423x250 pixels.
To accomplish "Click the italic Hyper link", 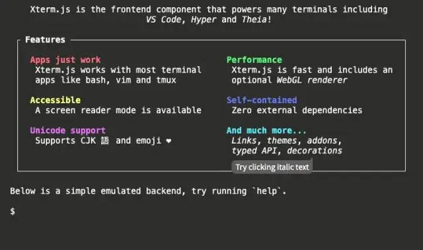I will click(x=204, y=20).
